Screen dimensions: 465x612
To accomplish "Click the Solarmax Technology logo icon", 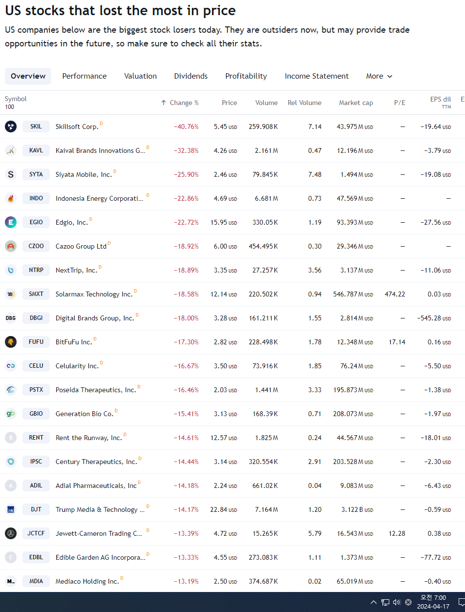I will 11,294.
